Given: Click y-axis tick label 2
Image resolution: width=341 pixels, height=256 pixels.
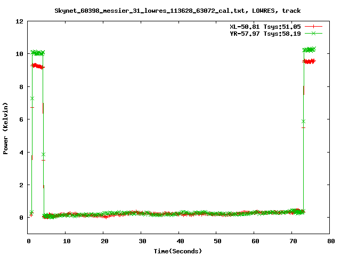Looking at the screenshot, I should pyautogui.click(x=21, y=185).
